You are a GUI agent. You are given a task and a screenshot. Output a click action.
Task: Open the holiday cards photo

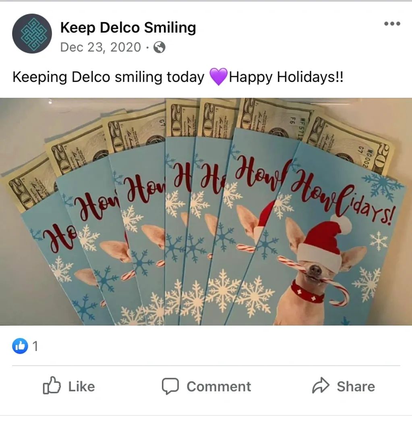[x=206, y=211]
